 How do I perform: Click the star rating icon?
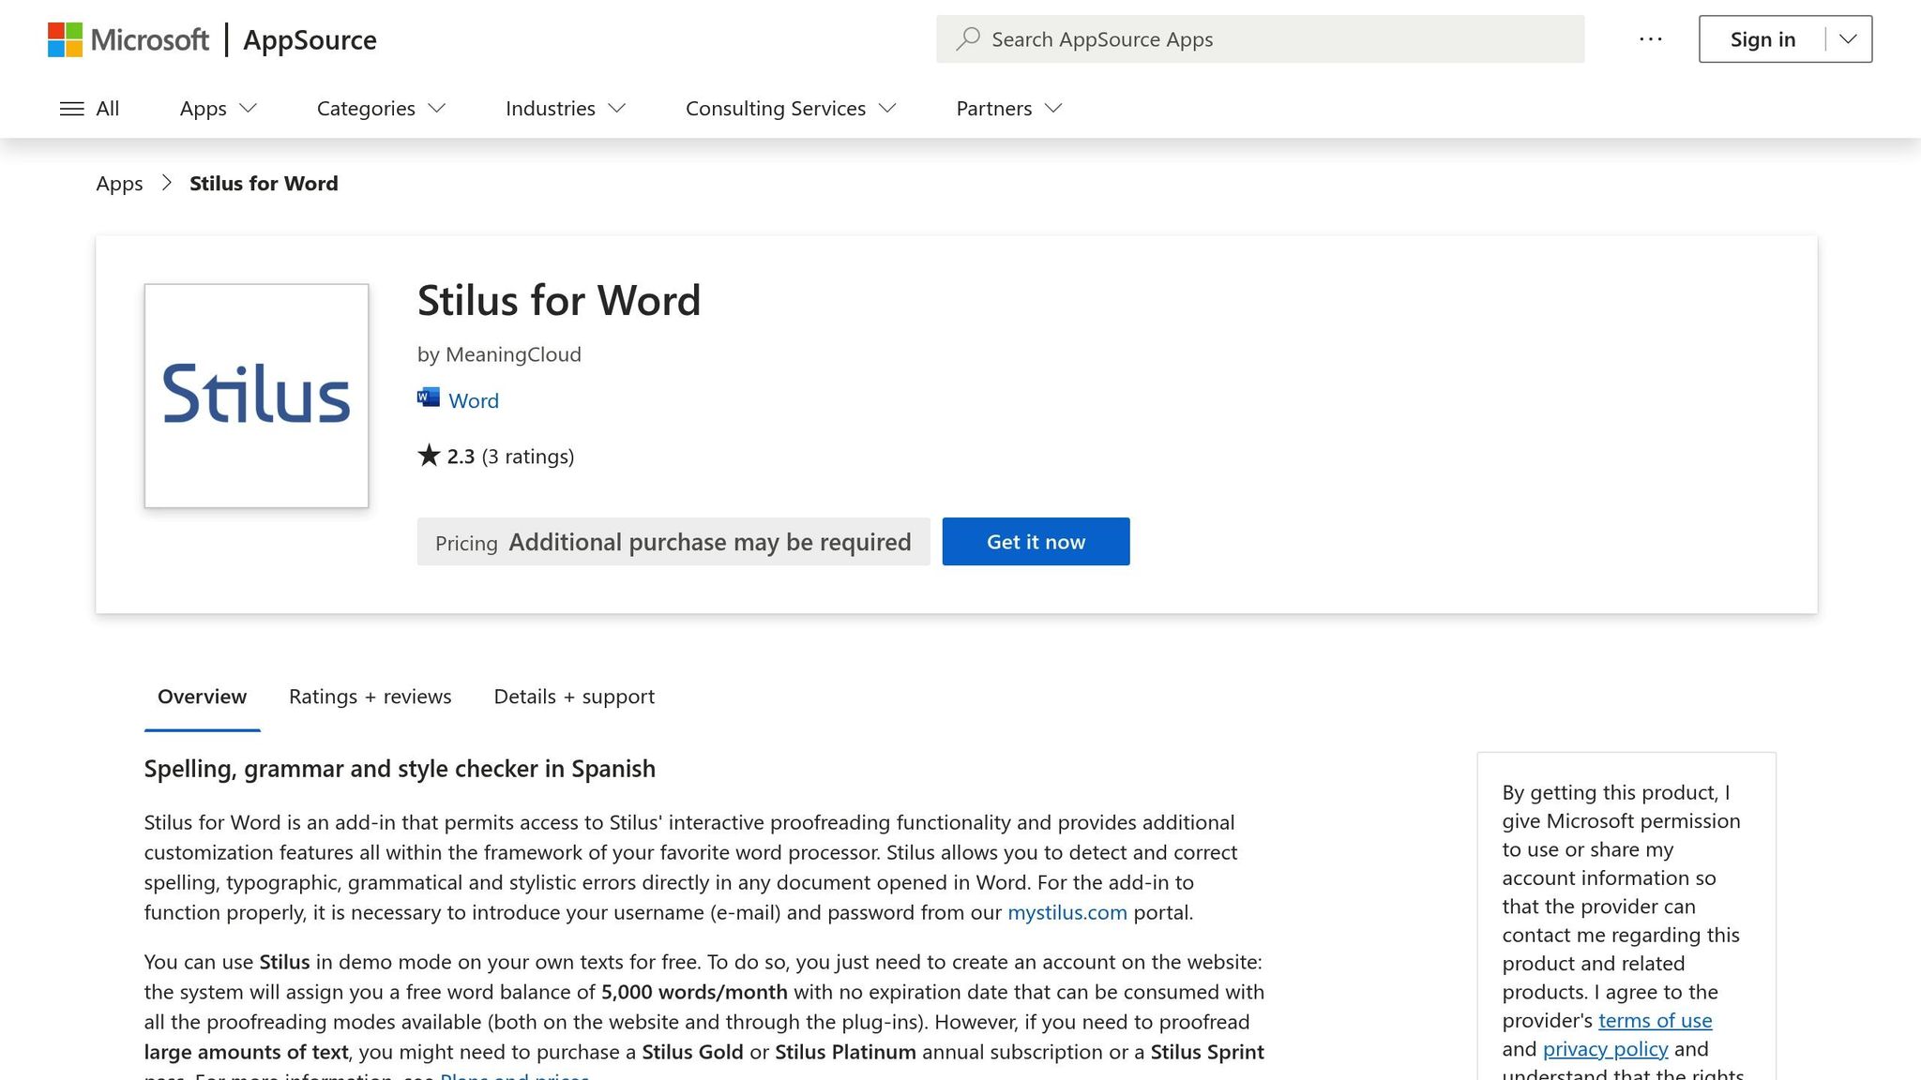coord(429,456)
